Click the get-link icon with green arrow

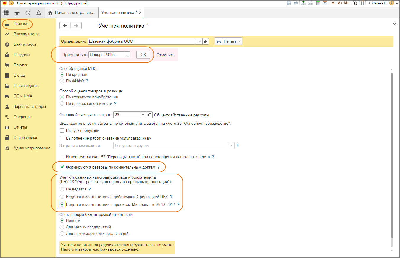[303, 3]
